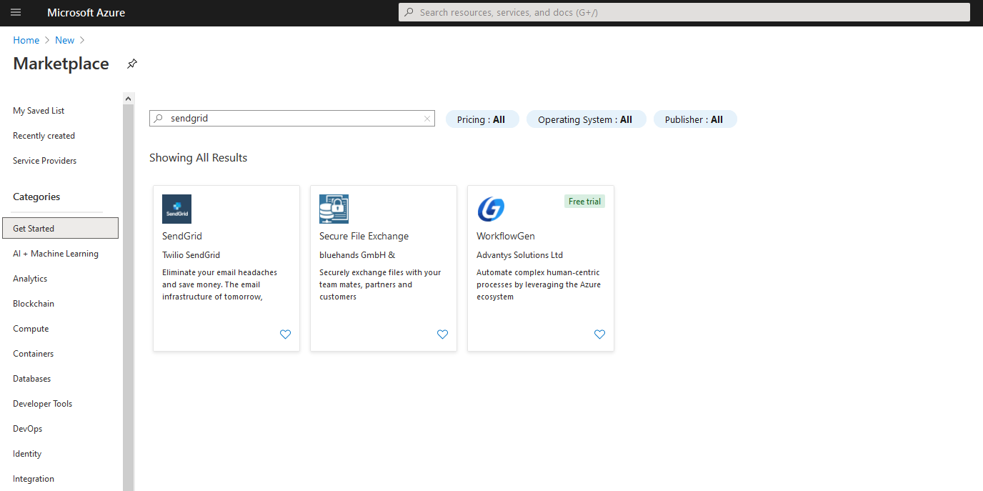Clear the sendgrid search with the X icon
Image resolution: width=983 pixels, height=491 pixels.
pos(426,118)
